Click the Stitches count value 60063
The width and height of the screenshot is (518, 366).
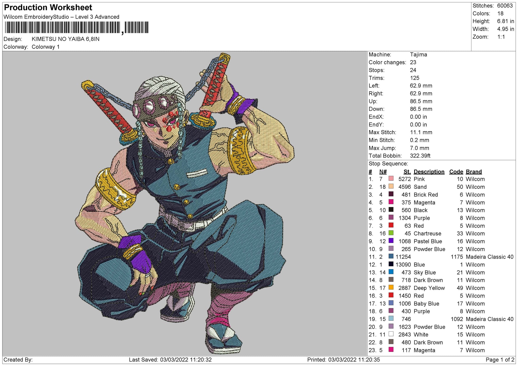point(505,6)
